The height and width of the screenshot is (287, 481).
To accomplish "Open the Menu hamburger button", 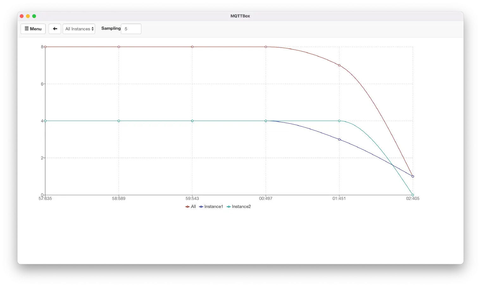I will pyautogui.click(x=33, y=29).
